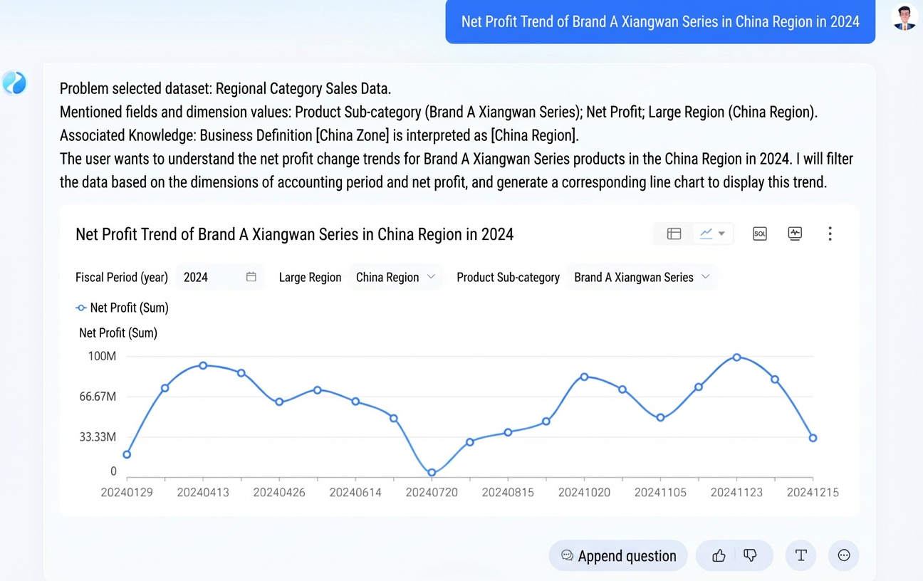Click the assistant logo icon
This screenshot has width=923, height=581.
(14, 83)
